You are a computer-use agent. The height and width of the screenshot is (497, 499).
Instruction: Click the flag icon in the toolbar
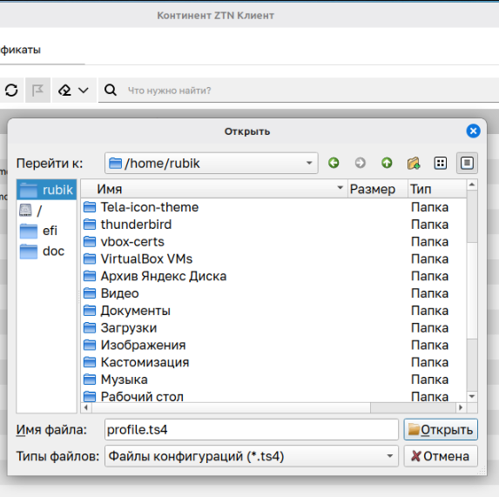[37, 91]
